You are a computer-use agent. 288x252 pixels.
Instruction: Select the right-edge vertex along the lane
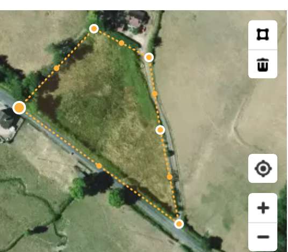160,130
